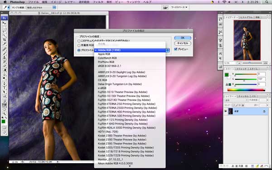Image resolution: width=272 pixels, height=170 pixels.
Task: Click the color spectrum ramp
Action: click(246, 90)
